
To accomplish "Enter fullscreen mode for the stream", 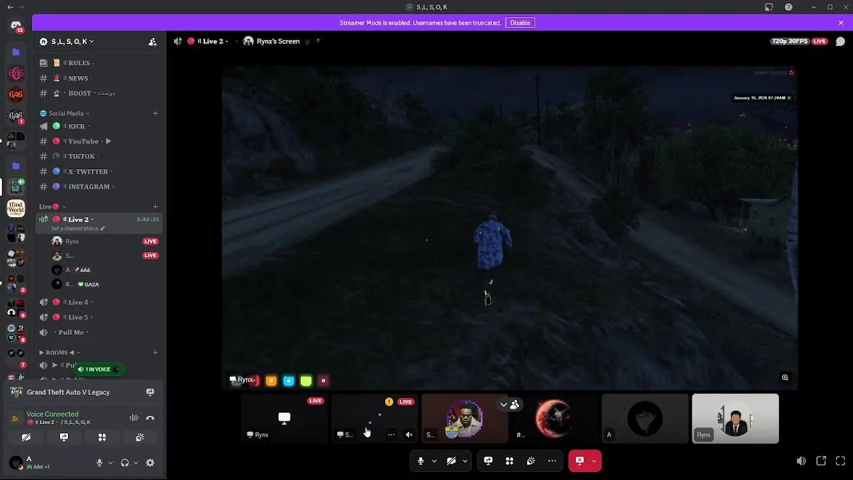I will [840, 461].
